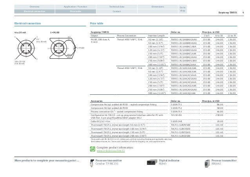Select the 'Electrical connection' section heading
This screenshot has width=250, height=177.
point(27,23)
